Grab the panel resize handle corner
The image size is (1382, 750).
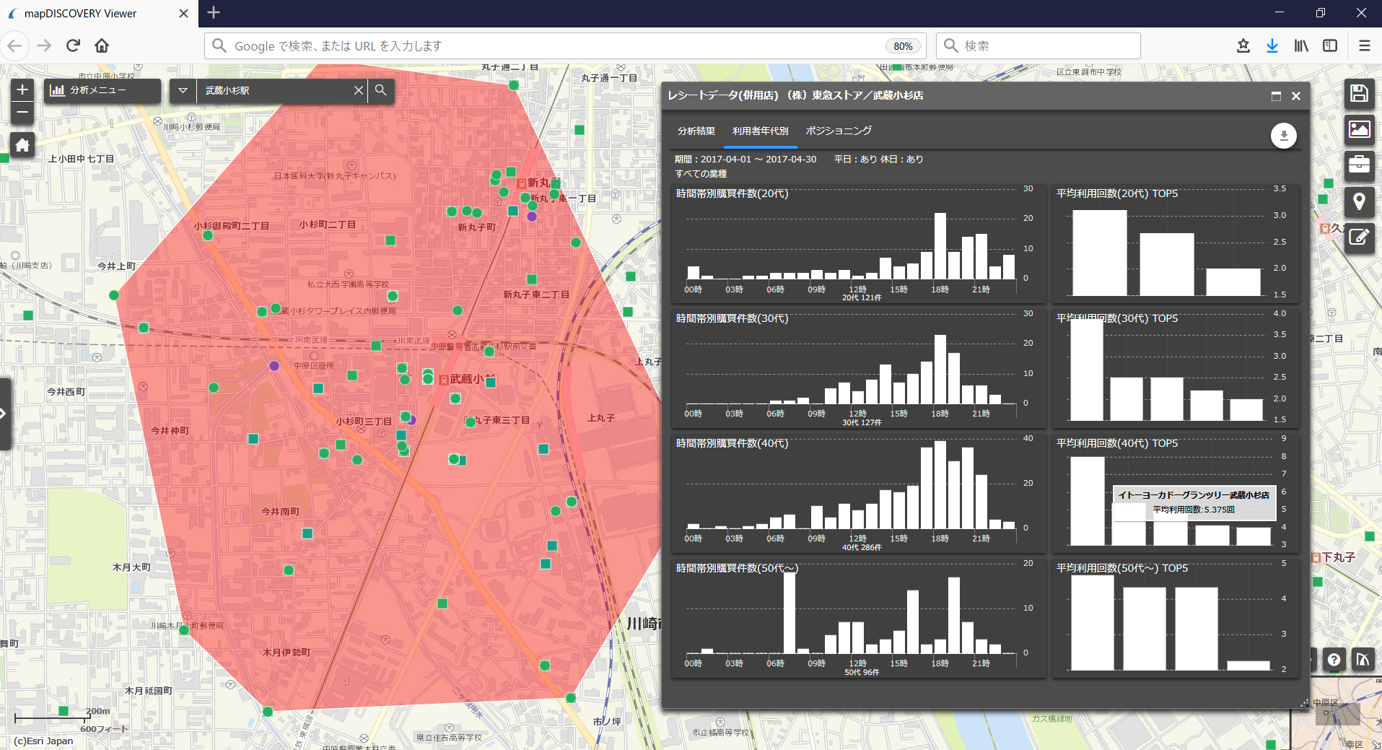point(1304,703)
